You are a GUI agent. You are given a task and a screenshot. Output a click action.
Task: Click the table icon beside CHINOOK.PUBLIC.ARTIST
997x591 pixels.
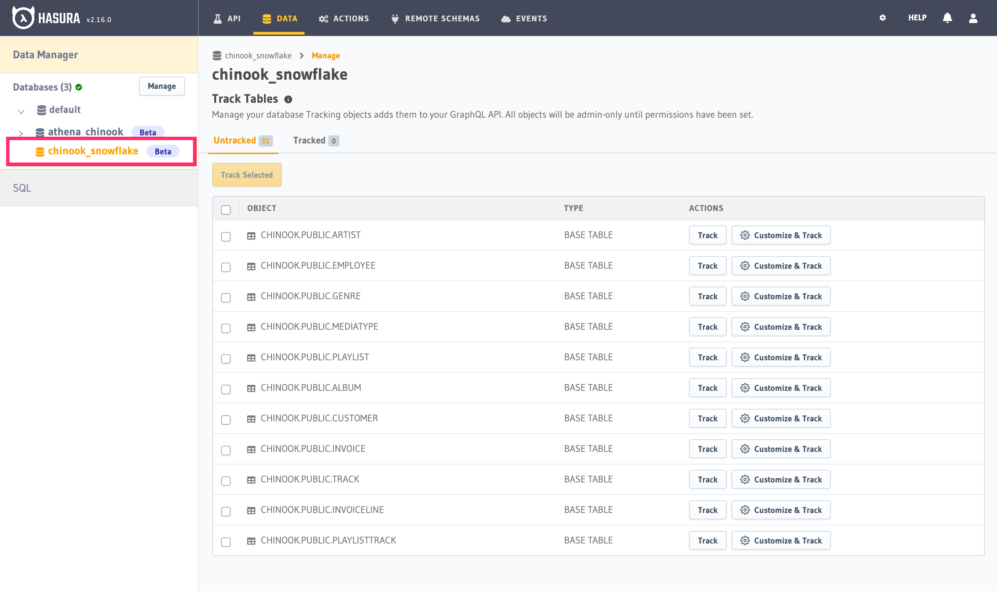tap(251, 236)
